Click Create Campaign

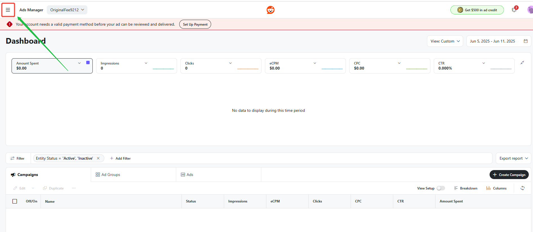pos(509,175)
